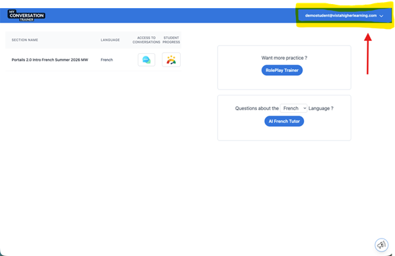Click the 'Questions about the' label

pos(257,108)
